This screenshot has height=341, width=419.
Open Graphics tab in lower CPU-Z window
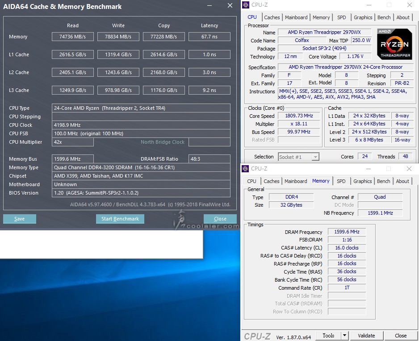pyautogui.click(x=362, y=181)
